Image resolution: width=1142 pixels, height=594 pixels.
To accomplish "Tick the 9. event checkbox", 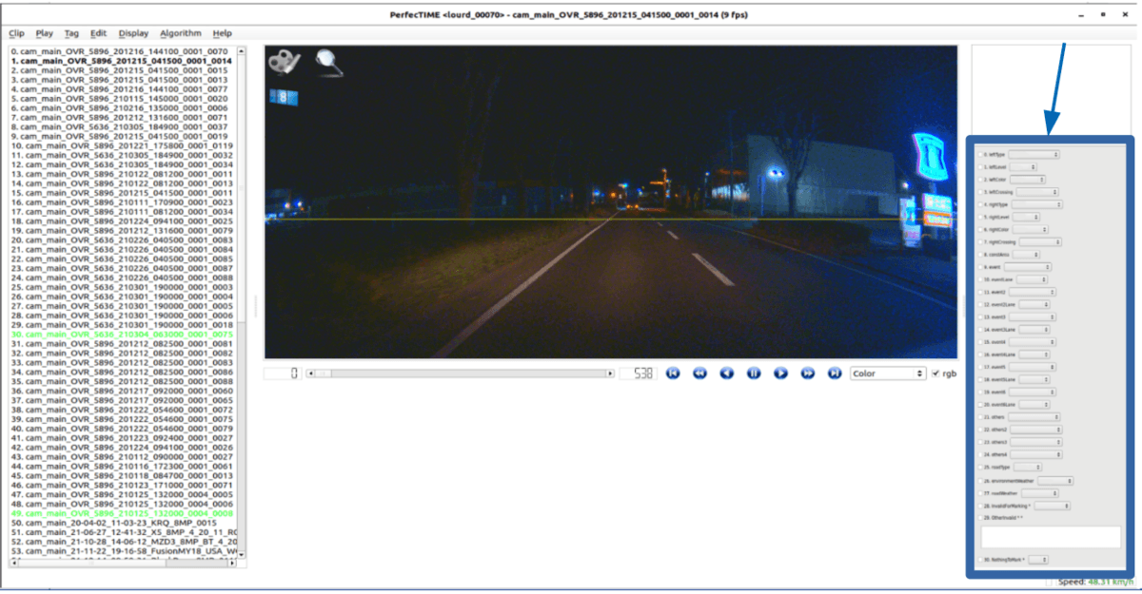I will tap(980, 267).
